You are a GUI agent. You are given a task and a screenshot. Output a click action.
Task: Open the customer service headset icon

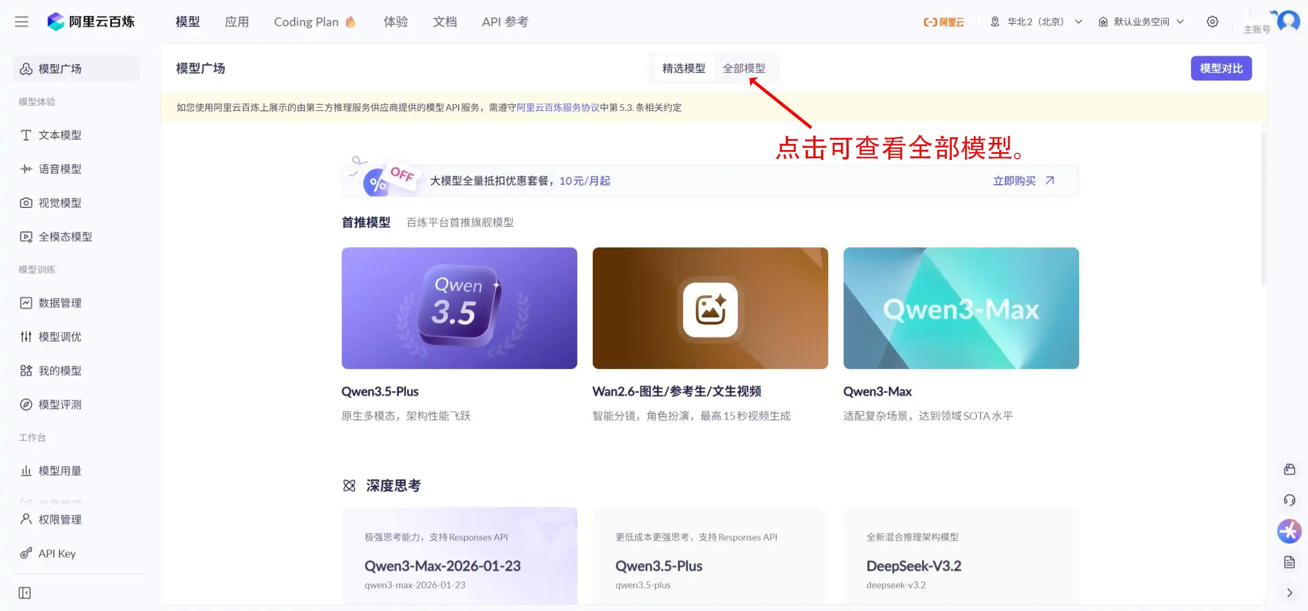[1289, 500]
